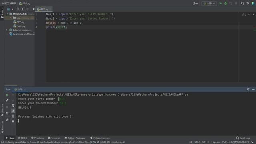Screen dimensions: 256x144
Task: Expand External Libraries node
Action: [7, 30]
